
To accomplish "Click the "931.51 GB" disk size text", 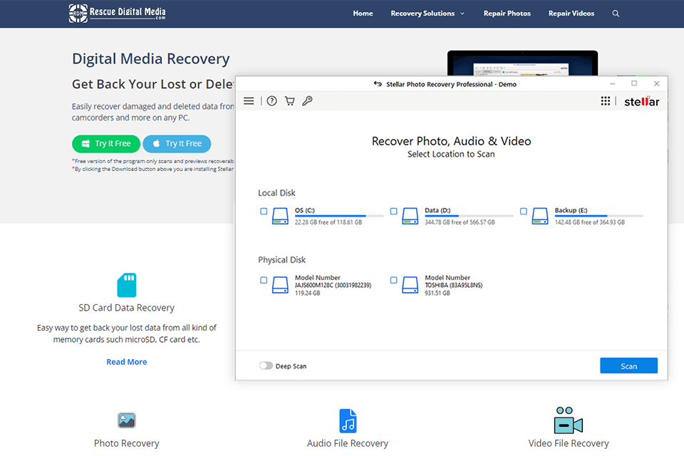I will click(437, 294).
